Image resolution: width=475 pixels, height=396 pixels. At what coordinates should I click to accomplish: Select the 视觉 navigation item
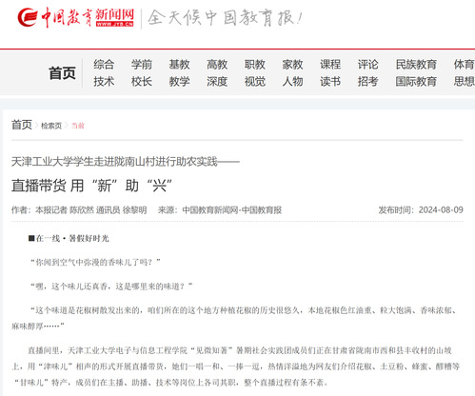point(255,82)
